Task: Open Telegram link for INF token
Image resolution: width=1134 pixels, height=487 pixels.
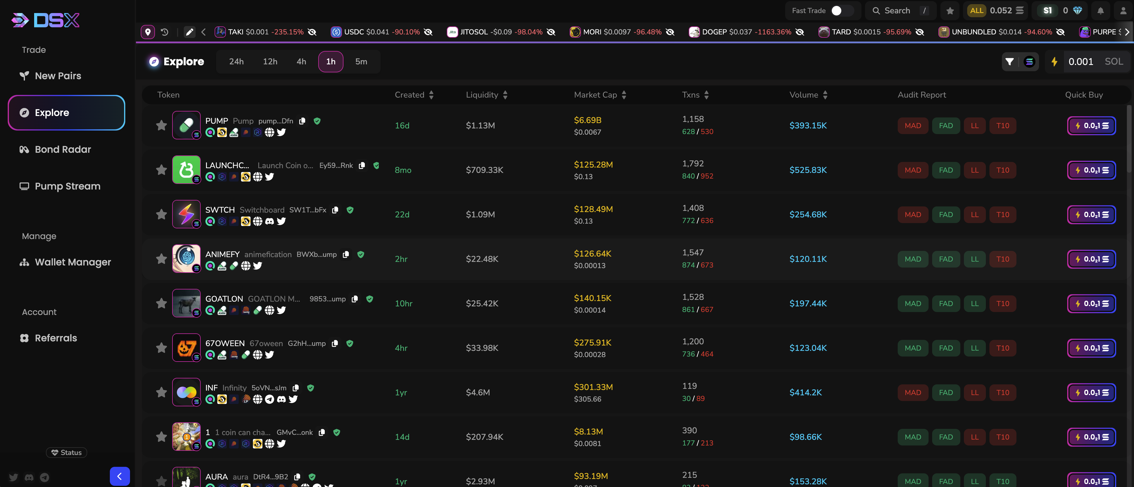Action: coord(270,399)
